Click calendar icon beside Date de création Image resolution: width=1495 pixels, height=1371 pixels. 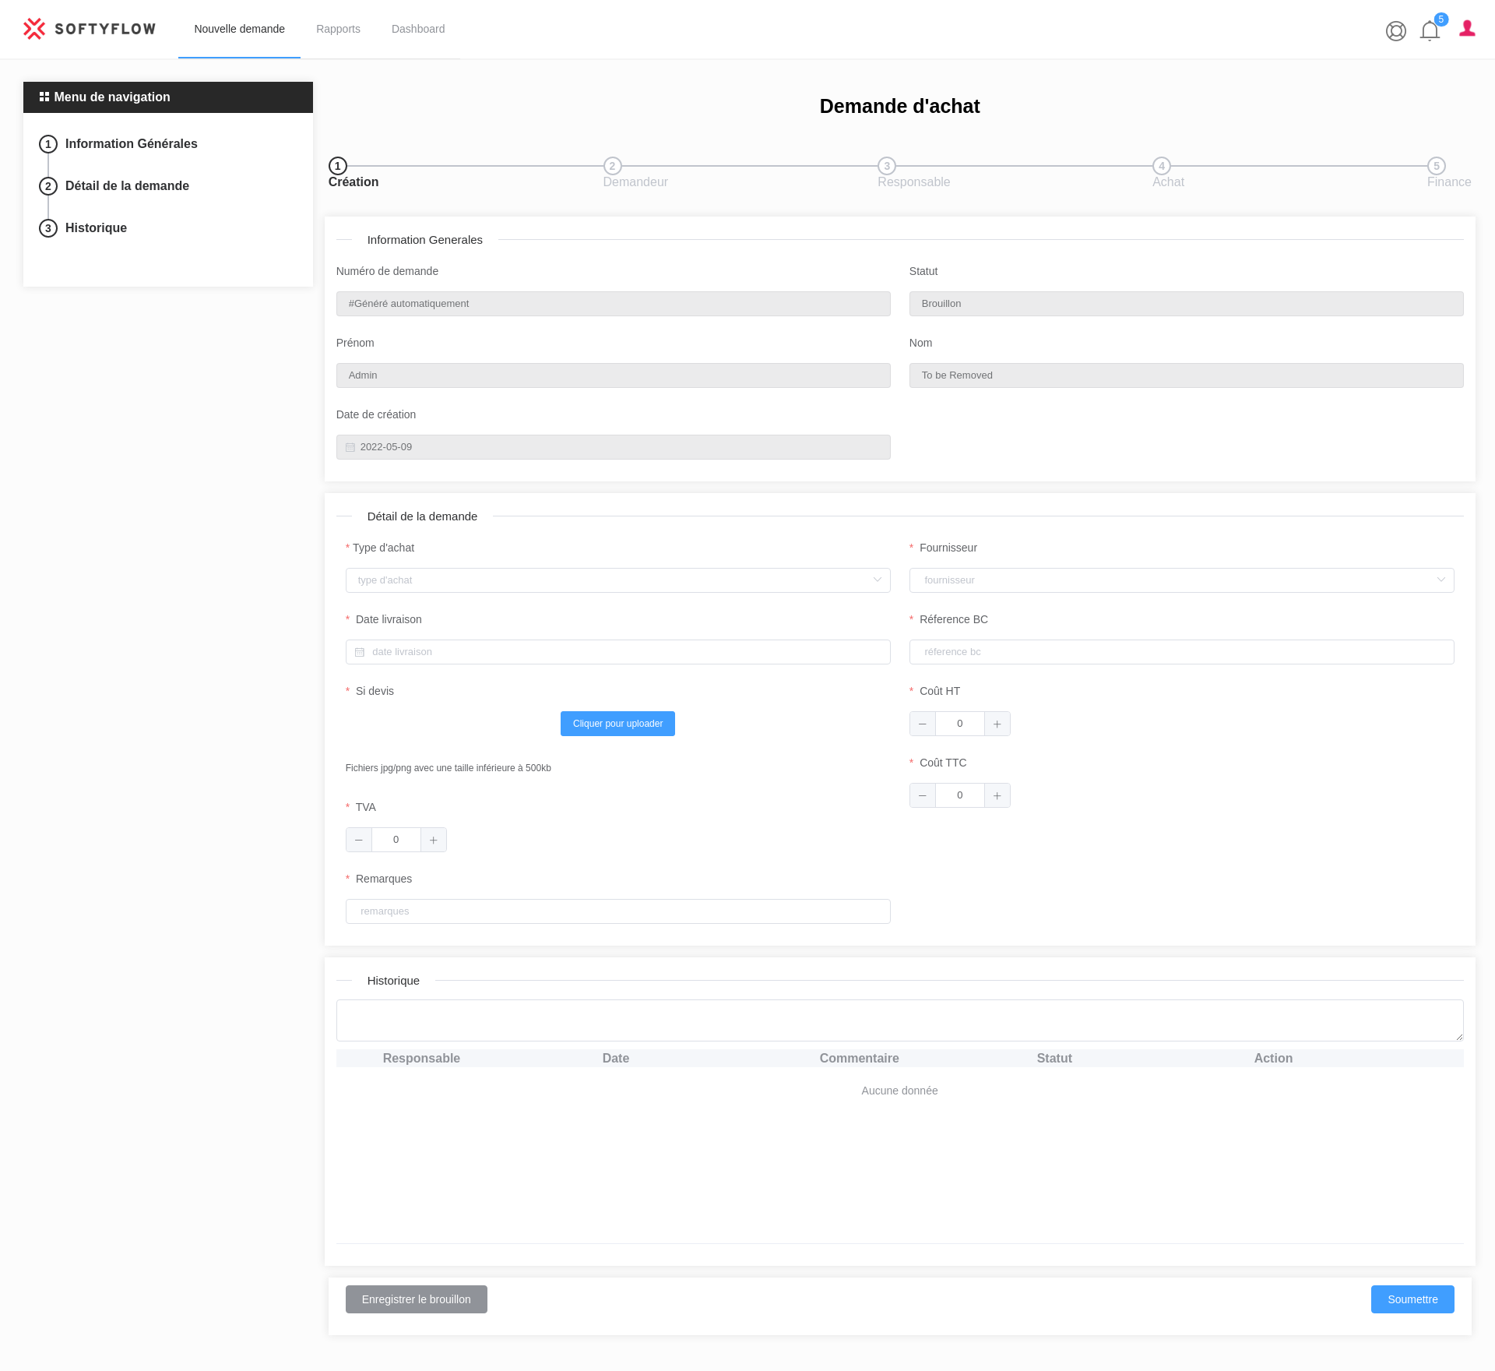click(349, 446)
